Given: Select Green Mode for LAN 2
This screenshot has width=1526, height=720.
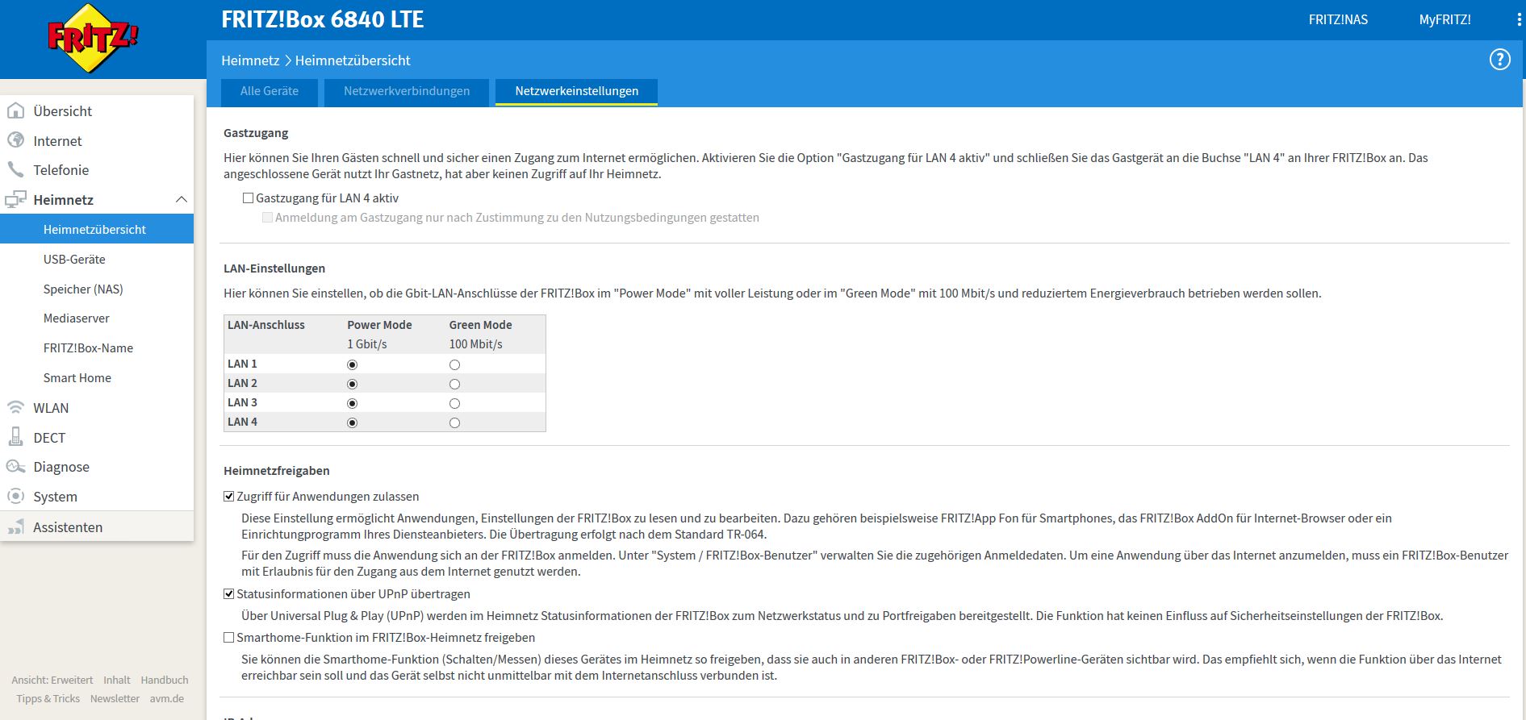Looking at the screenshot, I should click(454, 384).
